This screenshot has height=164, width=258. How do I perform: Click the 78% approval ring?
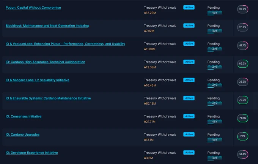pyautogui.click(x=243, y=136)
